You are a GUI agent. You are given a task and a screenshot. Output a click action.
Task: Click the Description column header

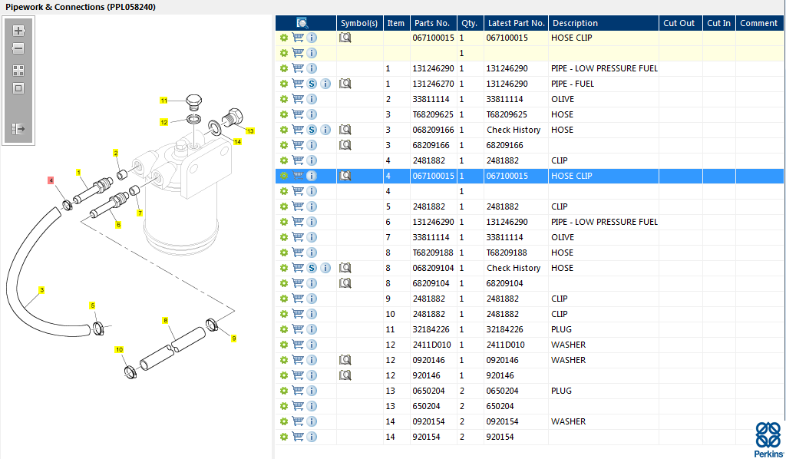pyautogui.click(x=603, y=23)
